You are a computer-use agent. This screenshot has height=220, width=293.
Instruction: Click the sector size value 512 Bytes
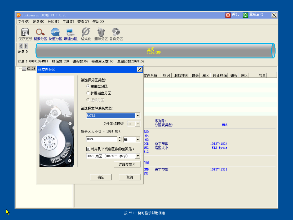pyautogui.click(x=220, y=148)
